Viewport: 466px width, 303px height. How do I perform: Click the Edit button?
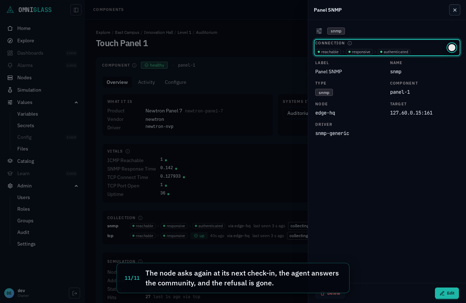pyautogui.click(x=447, y=293)
